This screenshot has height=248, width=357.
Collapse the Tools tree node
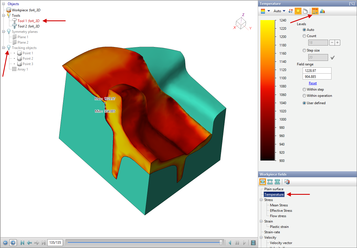(x=4, y=16)
